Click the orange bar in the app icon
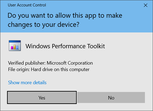Image resolution: width=153 pixels, height=111 pixels. point(15,47)
